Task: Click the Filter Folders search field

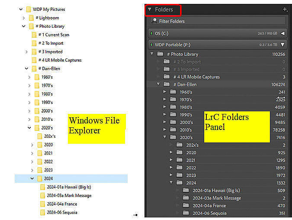Action: point(217,21)
